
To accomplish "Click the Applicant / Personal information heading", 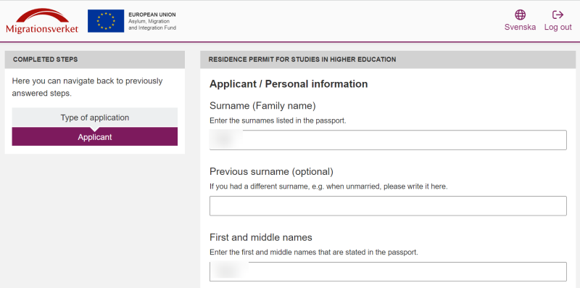I will tap(289, 84).
